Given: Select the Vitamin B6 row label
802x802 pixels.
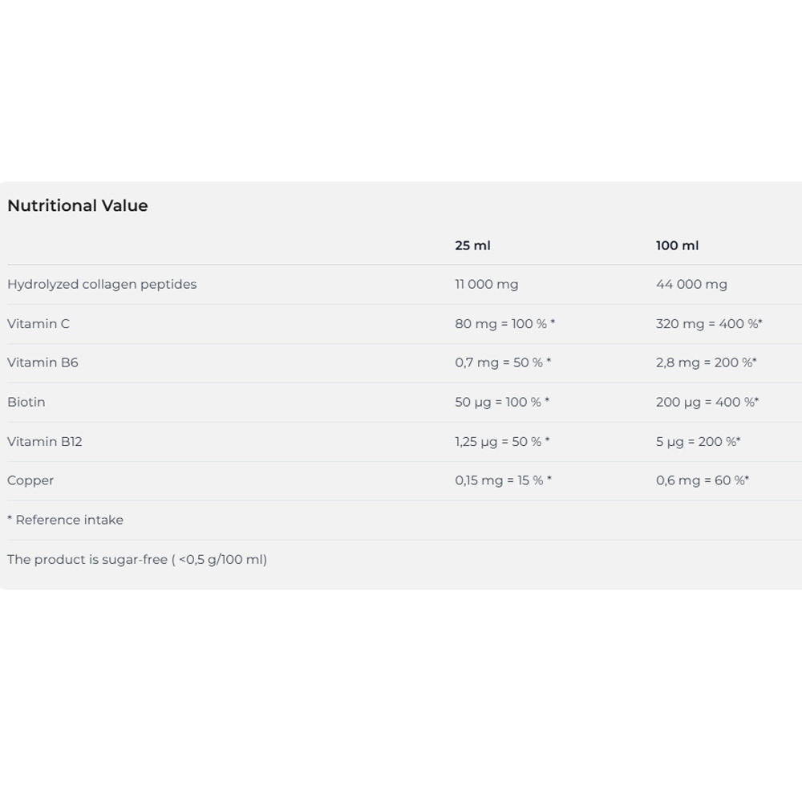Looking at the screenshot, I should pyautogui.click(x=43, y=363).
